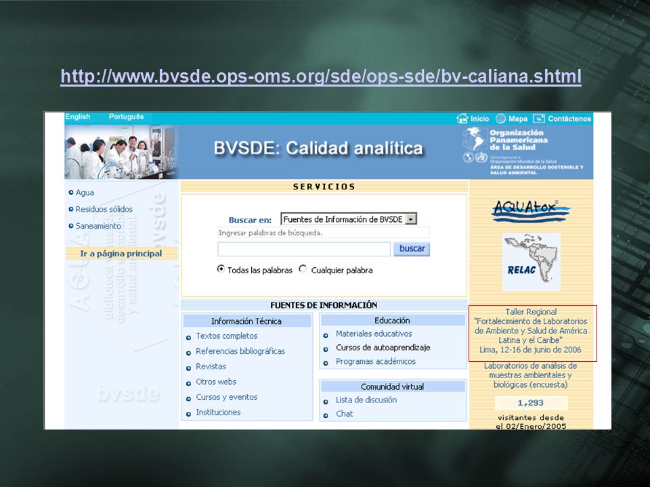The width and height of the screenshot is (650, 487).
Task: Switch site language to Português
Action: click(126, 117)
